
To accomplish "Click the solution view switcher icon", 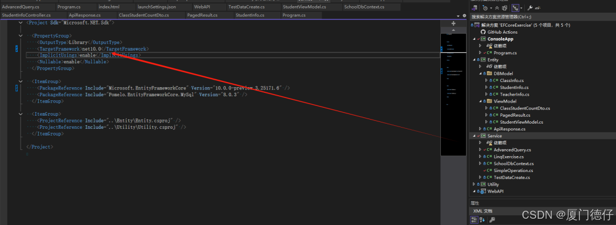I will click(475, 8).
